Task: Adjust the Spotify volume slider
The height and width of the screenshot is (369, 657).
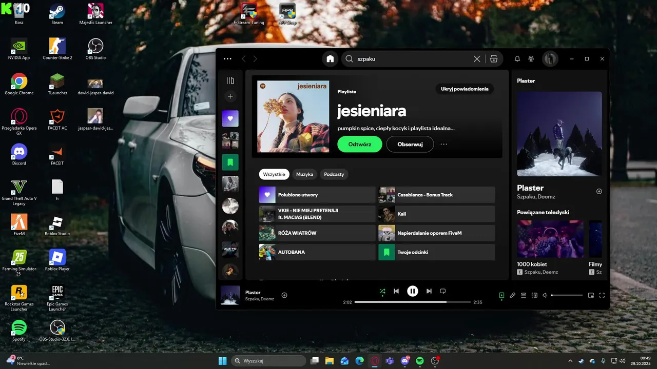Action: (567, 295)
